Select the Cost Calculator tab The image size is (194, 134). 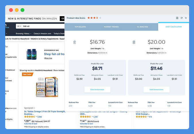point(174,27)
